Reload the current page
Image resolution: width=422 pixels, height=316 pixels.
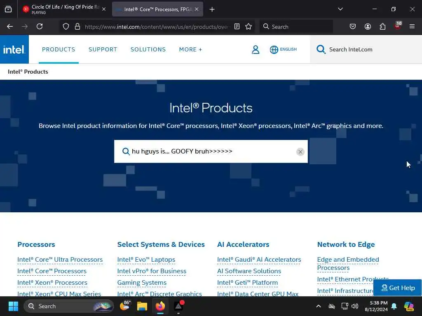point(40,27)
